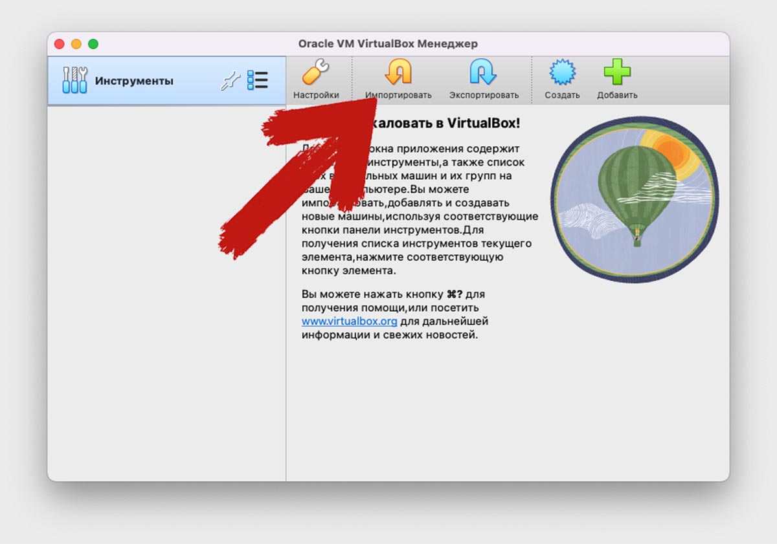The image size is (777, 544).
Task: Open the tools list menu icon
Action: [258, 80]
